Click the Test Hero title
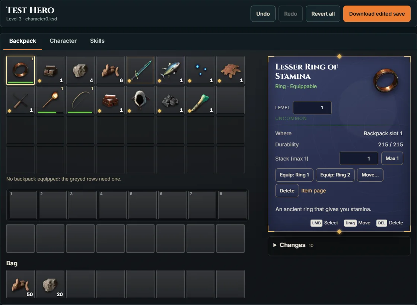This screenshot has width=417, height=305. [x=30, y=10]
